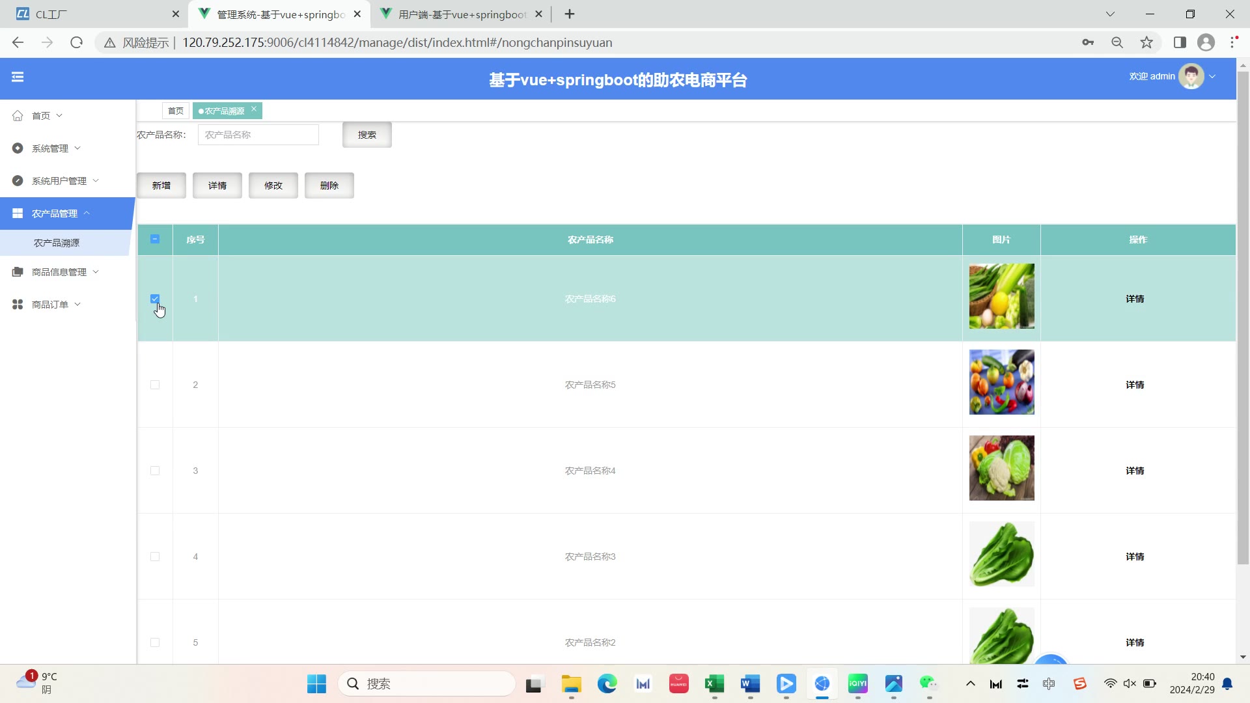The height and width of the screenshot is (703, 1250).
Task: Switch to the 首页 page tab
Action: (x=175, y=111)
